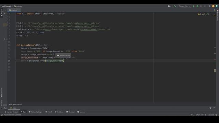Click the line:column position in status bar
Image resolution: width=219 pixels, height=123 pixels.
click(x=192, y=115)
